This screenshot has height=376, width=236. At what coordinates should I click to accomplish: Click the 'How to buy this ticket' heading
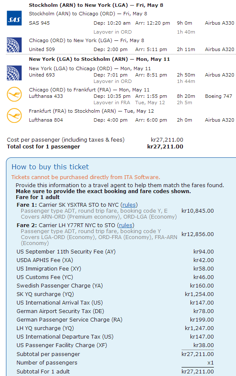pos(50,167)
